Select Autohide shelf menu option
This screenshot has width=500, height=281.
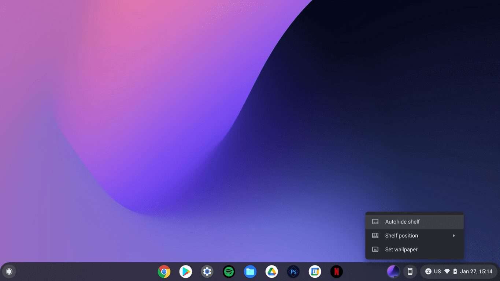415,222
